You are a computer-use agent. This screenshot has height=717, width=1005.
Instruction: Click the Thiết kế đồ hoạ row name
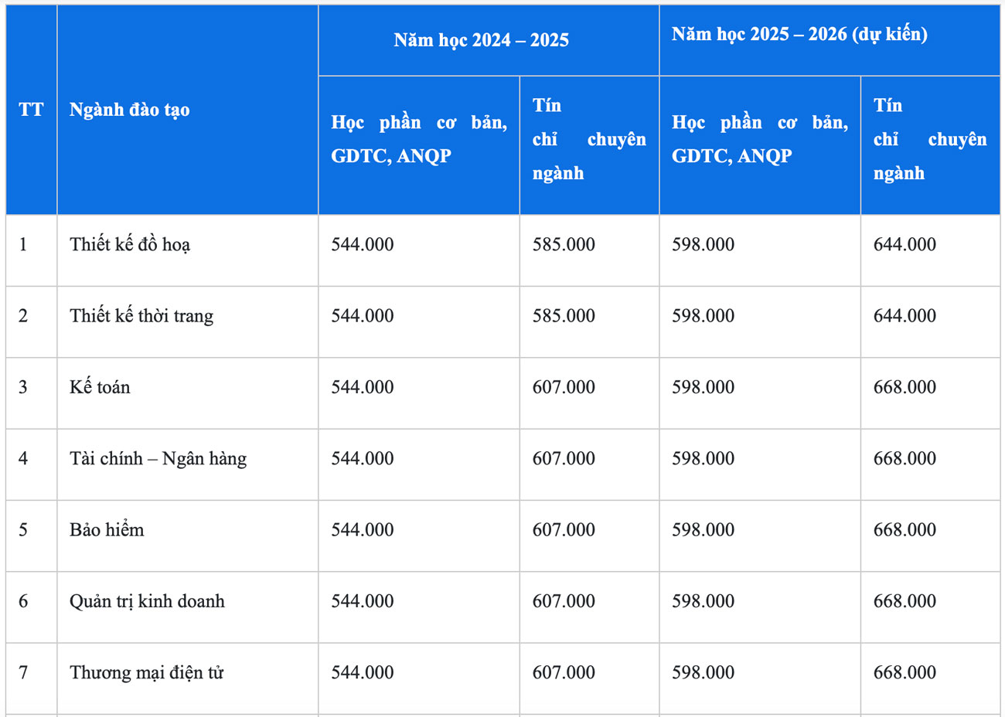(x=130, y=245)
